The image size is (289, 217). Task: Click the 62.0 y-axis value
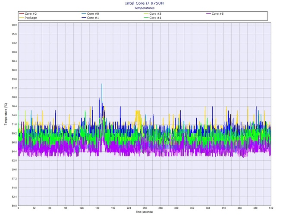click(14, 161)
